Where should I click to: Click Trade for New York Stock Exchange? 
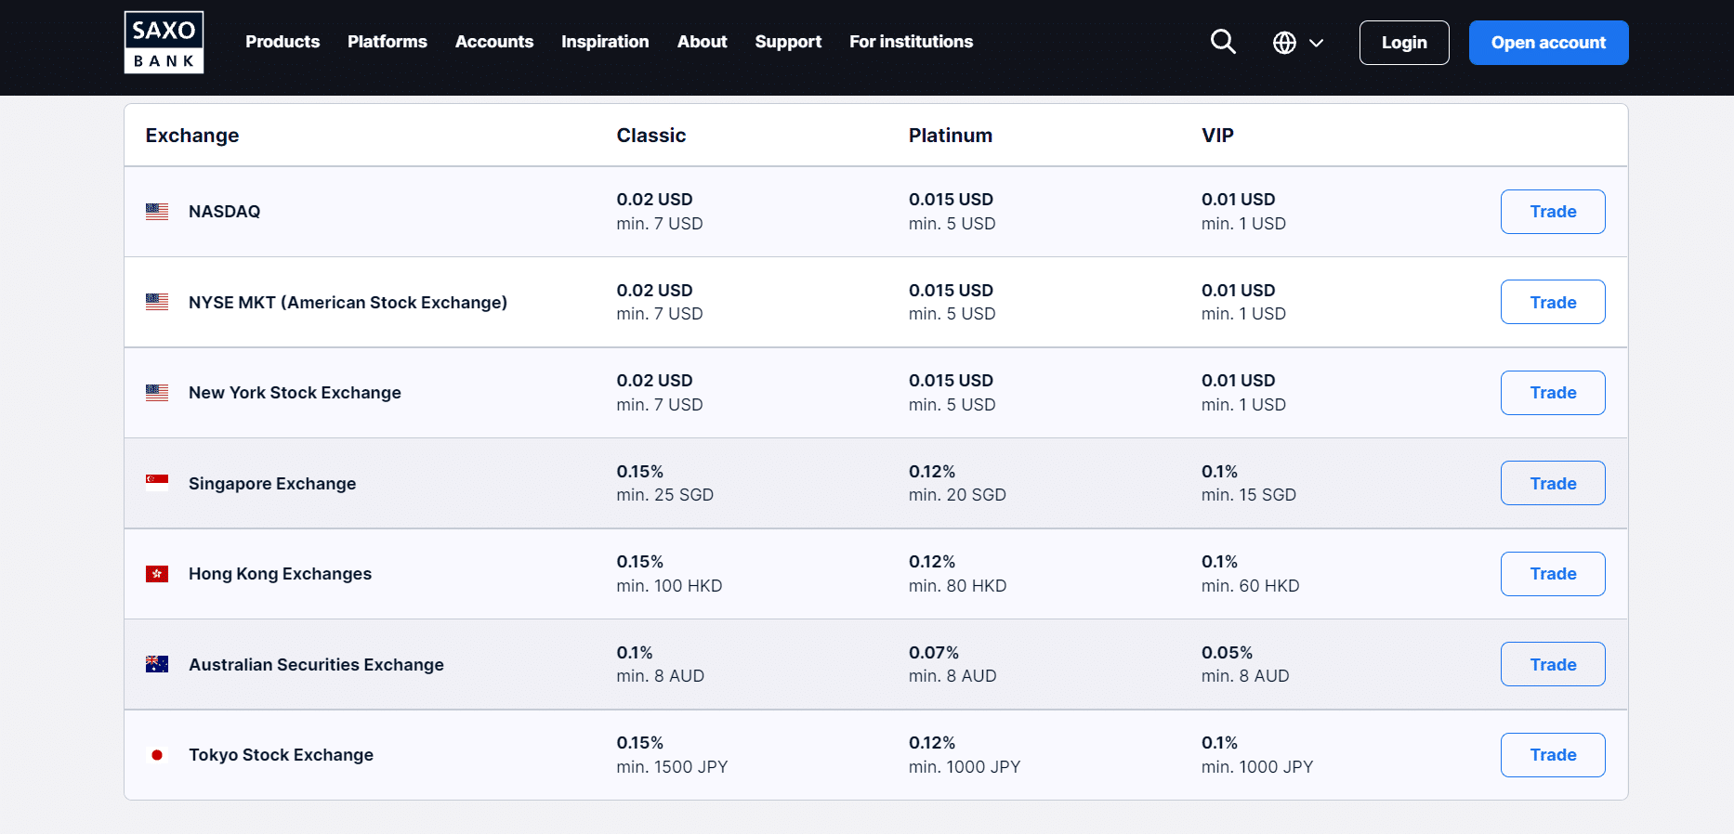point(1553,393)
